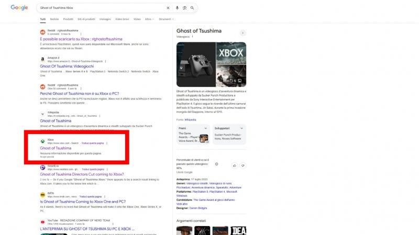The image size is (419, 235).
Task: Open the Altro dropdown
Action: [x=149, y=19]
